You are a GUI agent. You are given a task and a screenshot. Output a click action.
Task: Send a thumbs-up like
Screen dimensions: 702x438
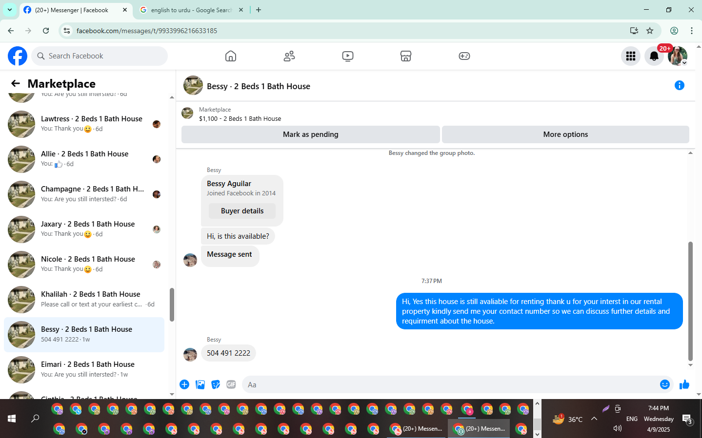pyautogui.click(x=684, y=384)
